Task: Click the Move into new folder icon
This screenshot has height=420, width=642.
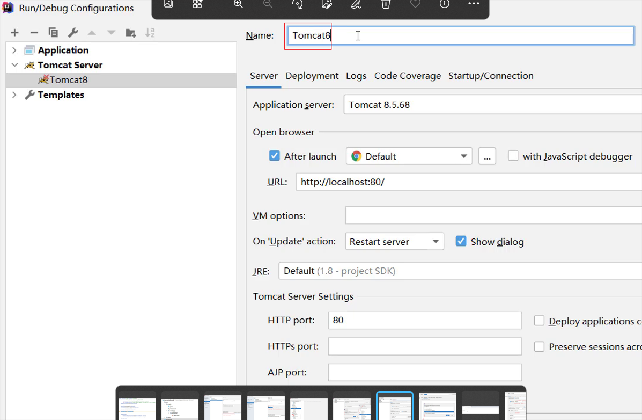Action: [x=131, y=33]
